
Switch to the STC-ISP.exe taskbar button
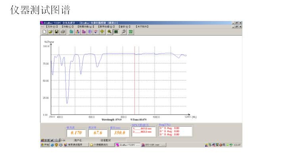pyautogui.click(x=153, y=145)
